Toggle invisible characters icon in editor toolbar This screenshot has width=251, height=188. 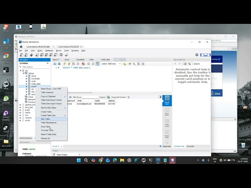pos(138,64)
